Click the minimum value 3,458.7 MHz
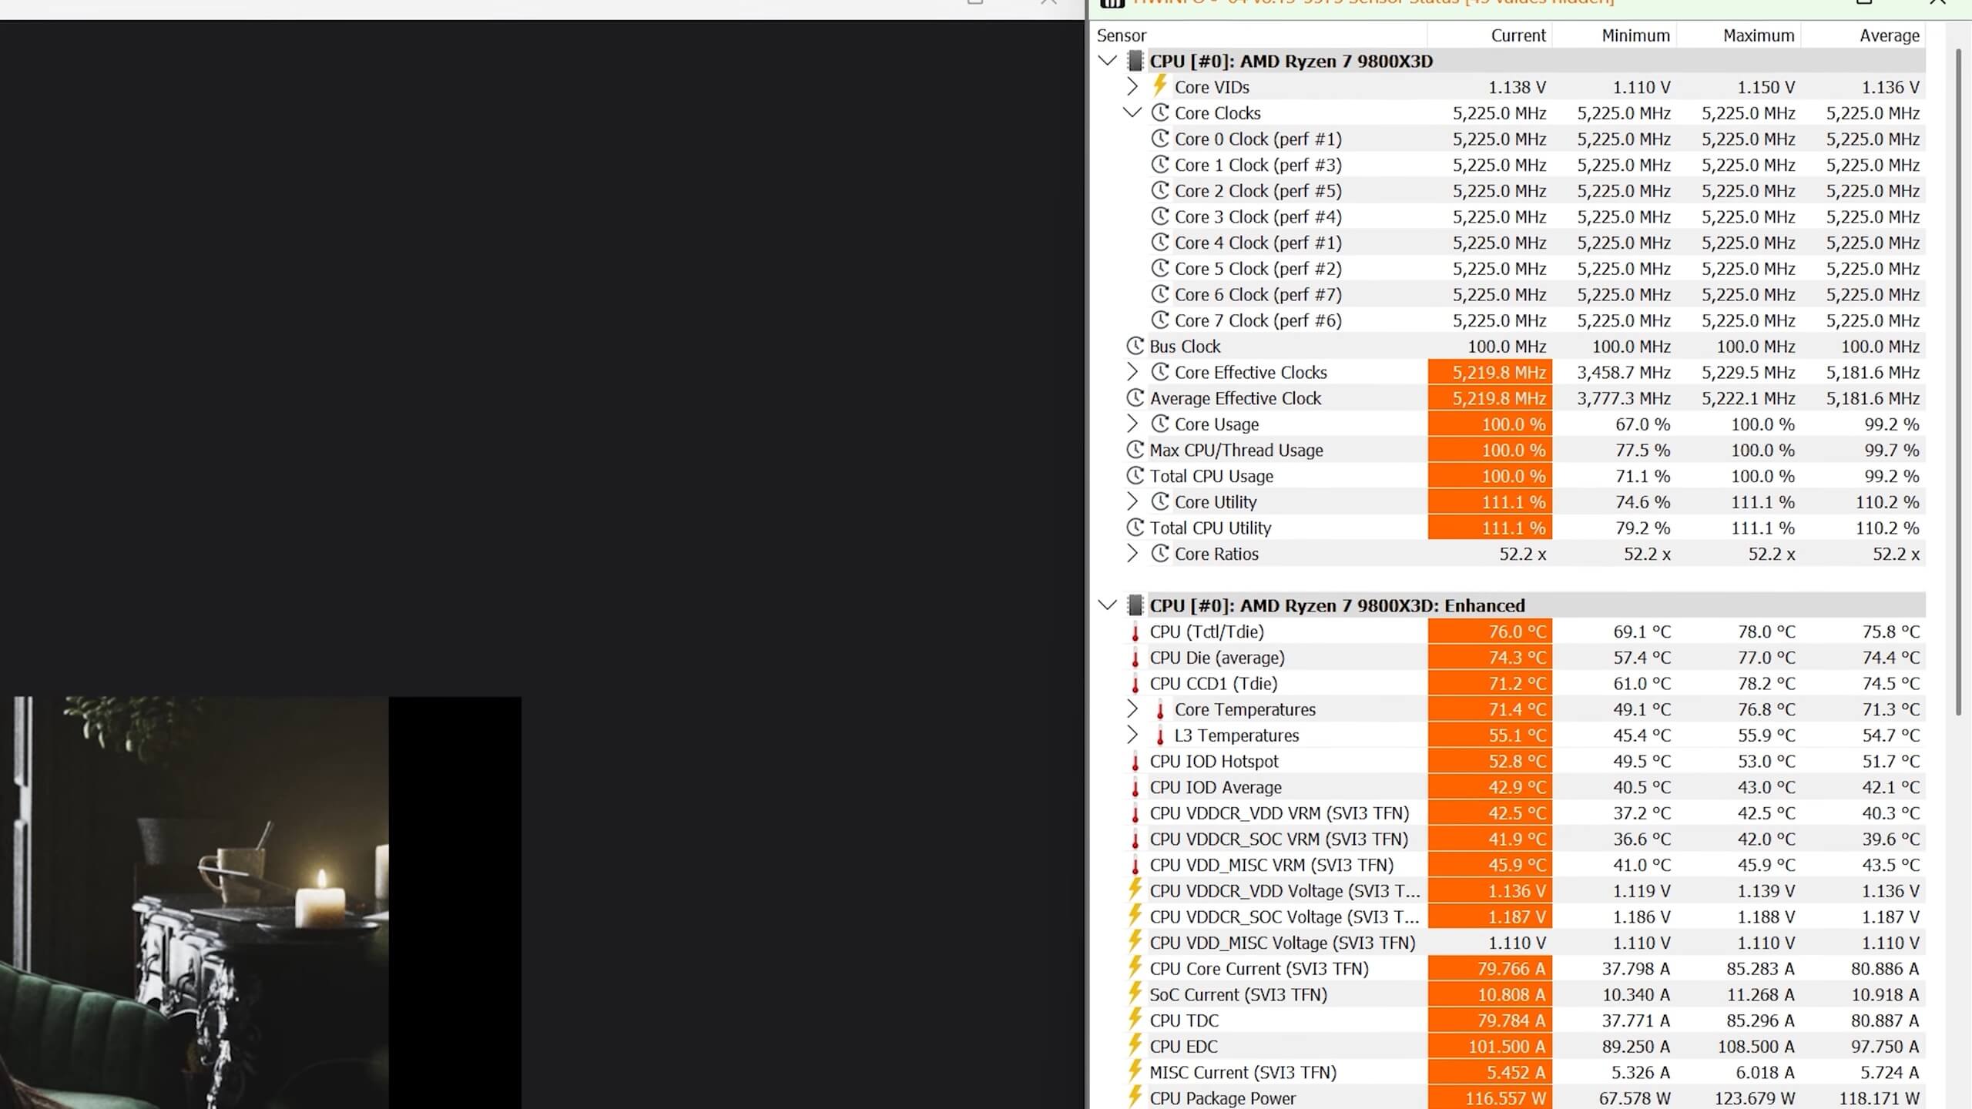This screenshot has height=1109, width=1972. (1624, 372)
